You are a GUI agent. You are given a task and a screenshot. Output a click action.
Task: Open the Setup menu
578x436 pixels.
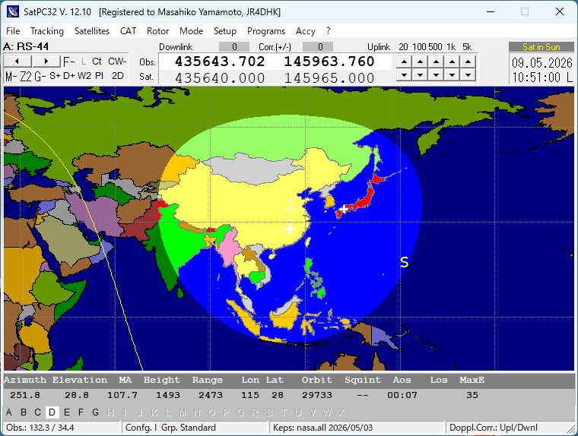[x=225, y=31]
